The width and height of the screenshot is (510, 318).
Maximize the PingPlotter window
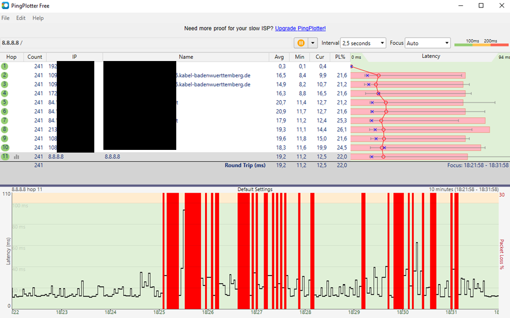(x=481, y=5)
